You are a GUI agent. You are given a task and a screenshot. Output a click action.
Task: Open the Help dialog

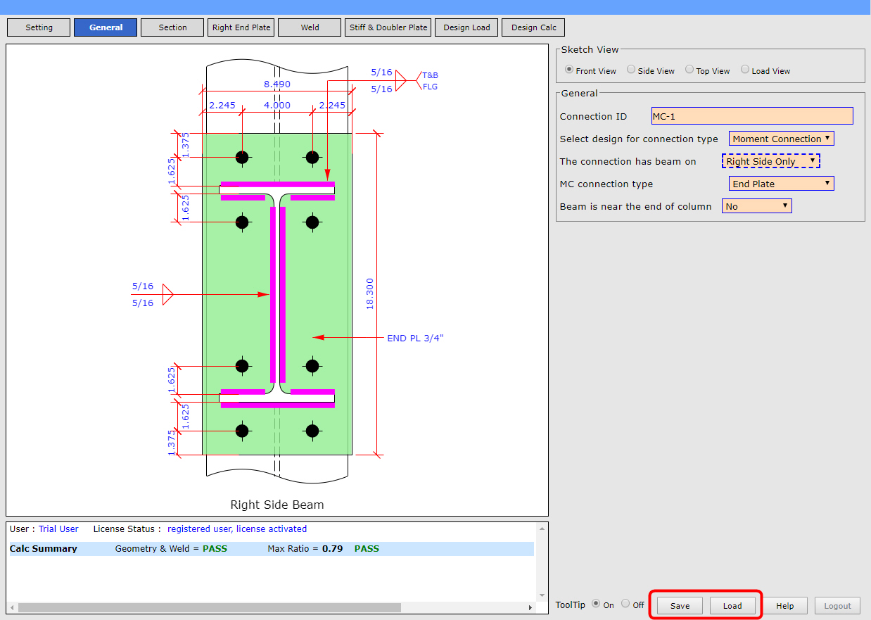tap(785, 605)
